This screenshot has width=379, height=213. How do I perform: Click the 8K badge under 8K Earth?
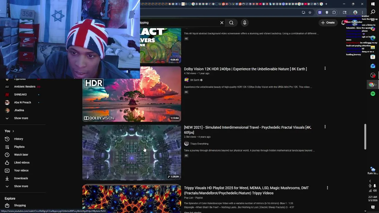[x=186, y=92]
